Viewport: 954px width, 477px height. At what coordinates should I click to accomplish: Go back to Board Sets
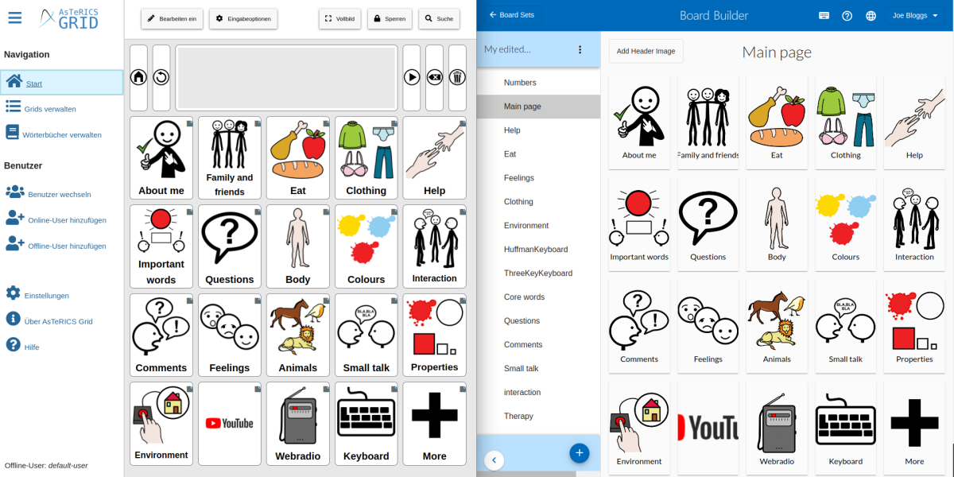tap(511, 15)
